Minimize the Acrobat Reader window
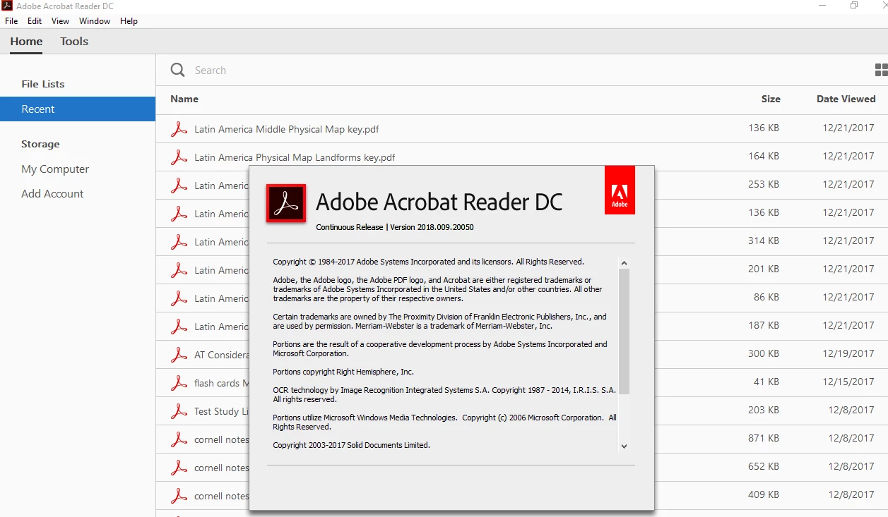This screenshot has height=517, width=888. (822, 6)
